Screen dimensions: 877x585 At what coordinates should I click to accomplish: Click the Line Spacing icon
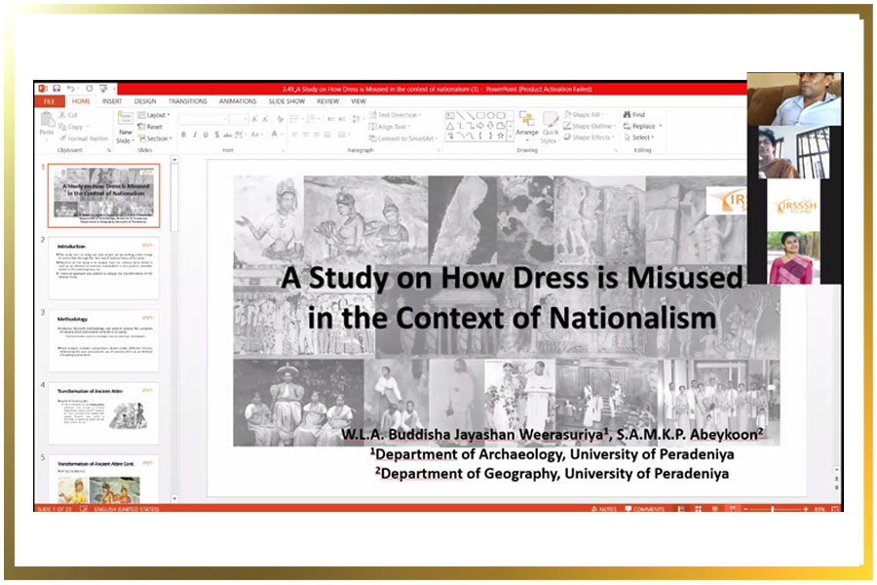click(358, 119)
